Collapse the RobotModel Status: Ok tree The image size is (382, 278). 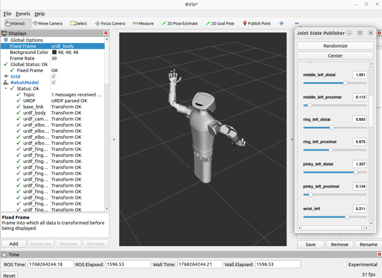coord(6,88)
